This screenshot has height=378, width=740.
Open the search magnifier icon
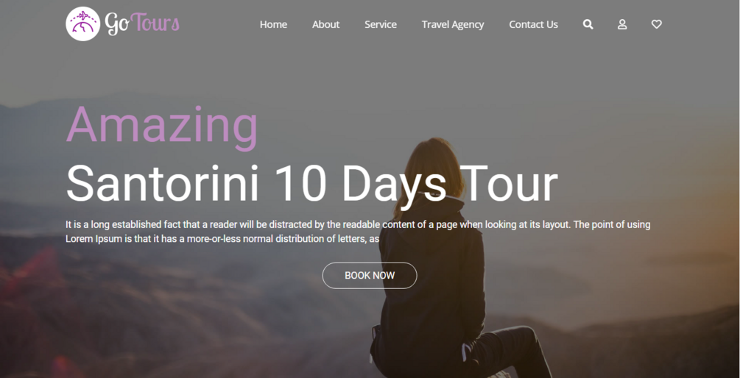(588, 24)
